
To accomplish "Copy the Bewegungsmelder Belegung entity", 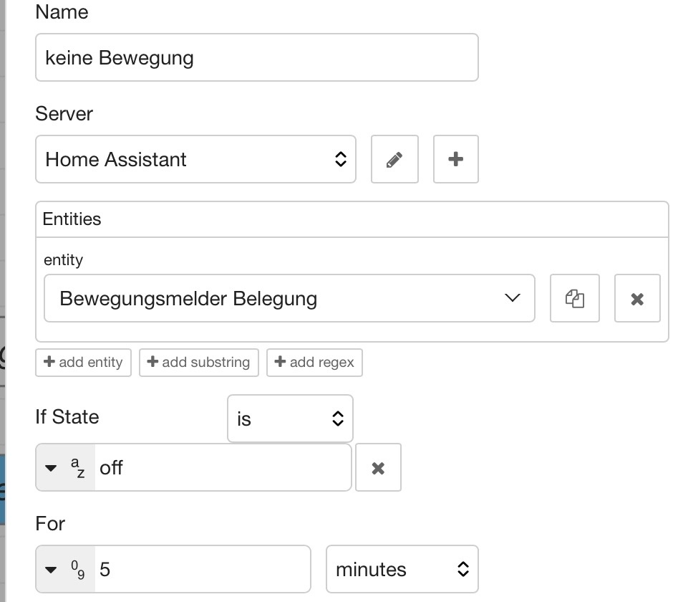I will [x=575, y=299].
